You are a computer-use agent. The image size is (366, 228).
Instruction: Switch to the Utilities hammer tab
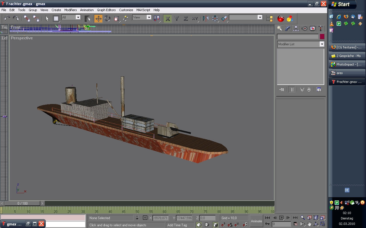321,28
